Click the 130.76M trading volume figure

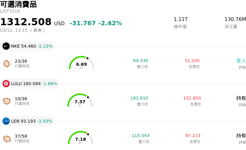point(235,19)
